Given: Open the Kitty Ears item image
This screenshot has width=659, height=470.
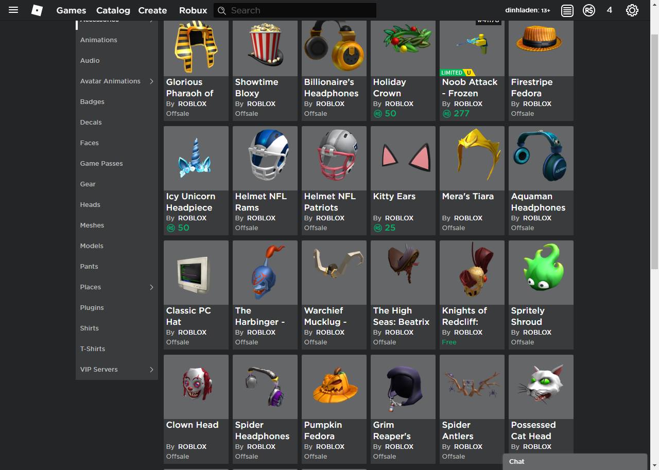Looking at the screenshot, I should coord(403,159).
